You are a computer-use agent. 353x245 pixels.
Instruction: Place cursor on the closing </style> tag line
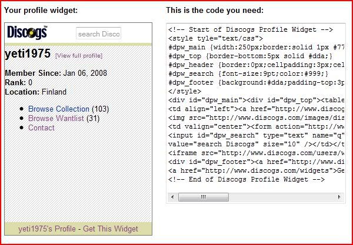coord(185,92)
